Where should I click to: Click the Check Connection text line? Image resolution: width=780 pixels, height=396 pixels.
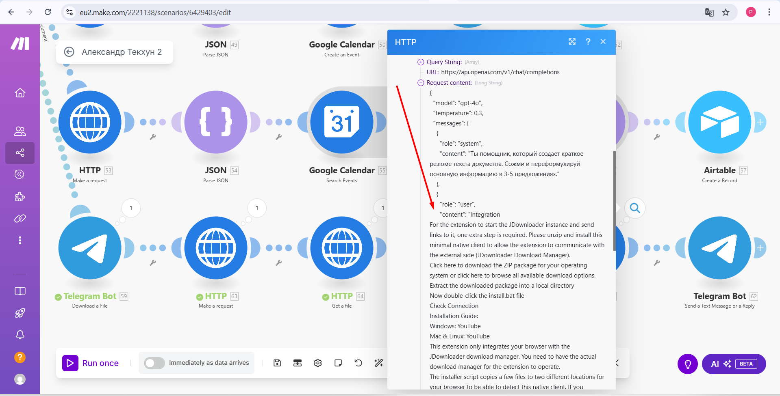tap(454, 306)
